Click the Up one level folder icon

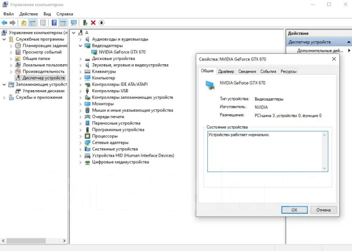click(x=24, y=23)
